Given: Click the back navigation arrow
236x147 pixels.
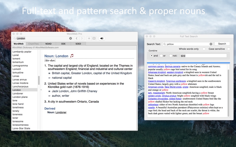Looking at the screenshot, I should [76, 38].
